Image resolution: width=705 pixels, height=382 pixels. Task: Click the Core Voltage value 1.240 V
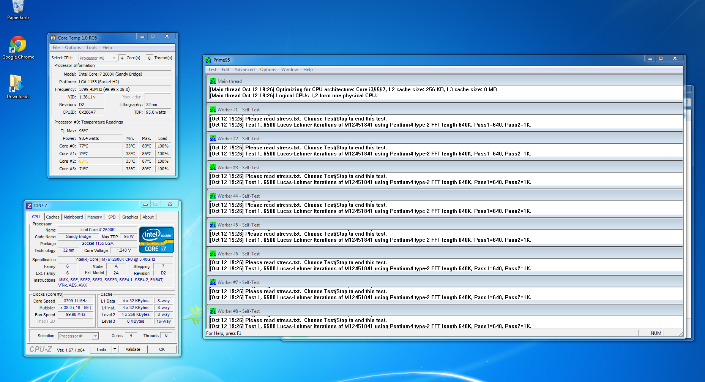tap(124, 250)
